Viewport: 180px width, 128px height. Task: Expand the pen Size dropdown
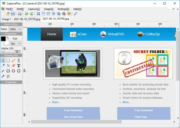(x=16, y=44)
